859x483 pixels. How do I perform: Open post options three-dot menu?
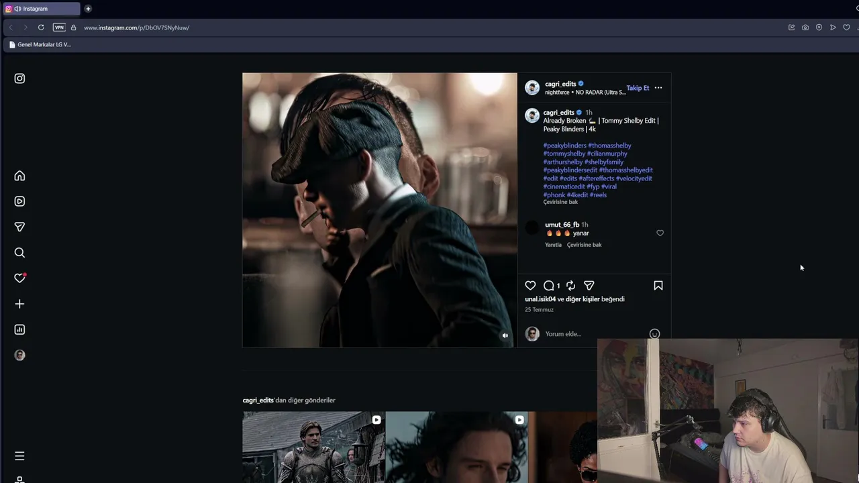click(x=658, y=88)
